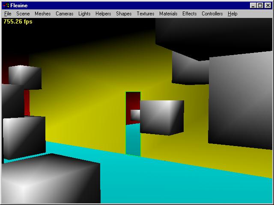The height and width of the screenshot is (205, 274).
Task: Minimize the Flexine window
Action: click(253, 6)
